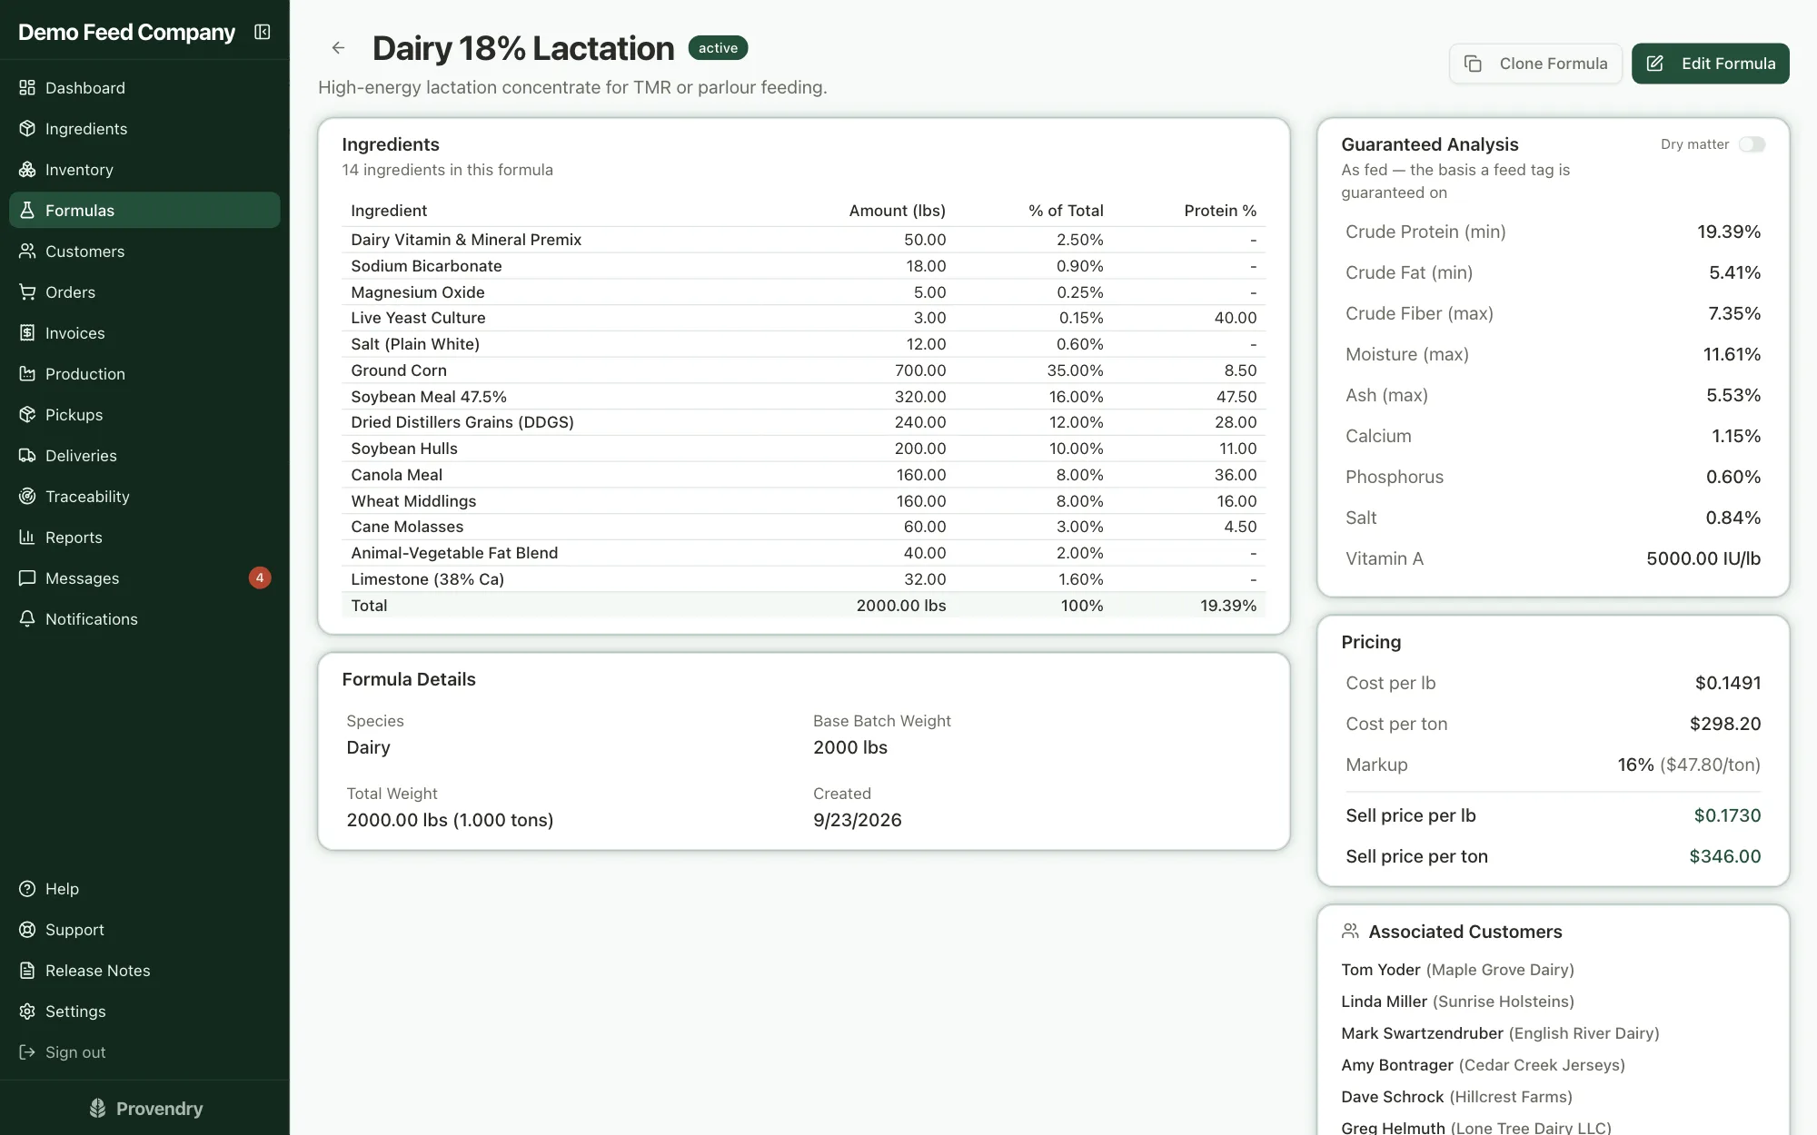The width and height of the screenshot is (1817, 1135).
Task: Select the Ground Corn ingredient row
Action: coord(803,370)
